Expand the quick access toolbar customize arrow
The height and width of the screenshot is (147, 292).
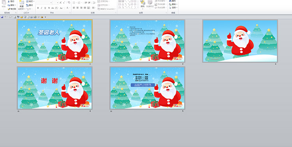tap(45, 17)
